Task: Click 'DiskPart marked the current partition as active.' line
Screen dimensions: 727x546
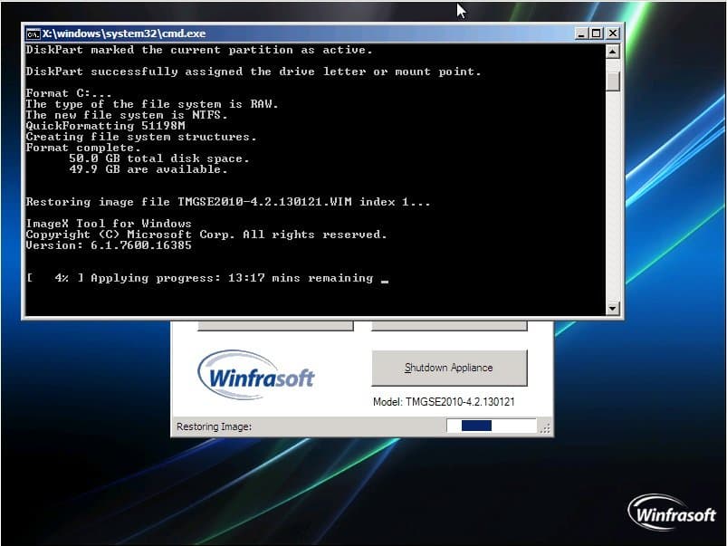Action: [x=199, y=50]
